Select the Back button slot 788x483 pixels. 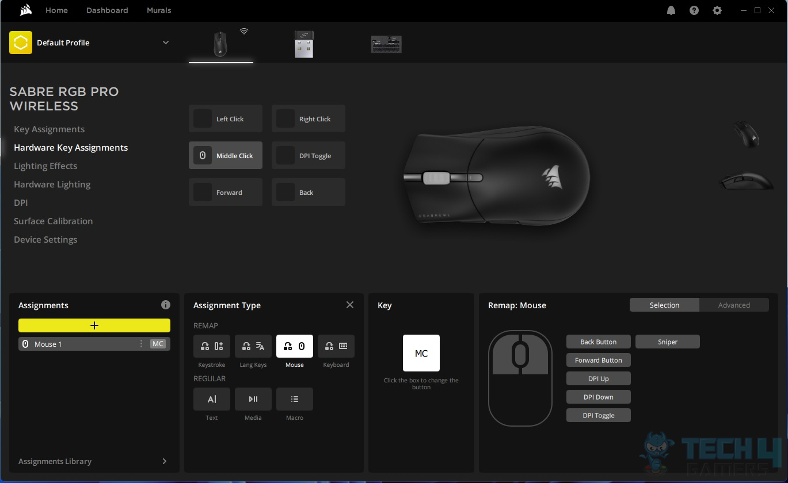pos(309,192)
